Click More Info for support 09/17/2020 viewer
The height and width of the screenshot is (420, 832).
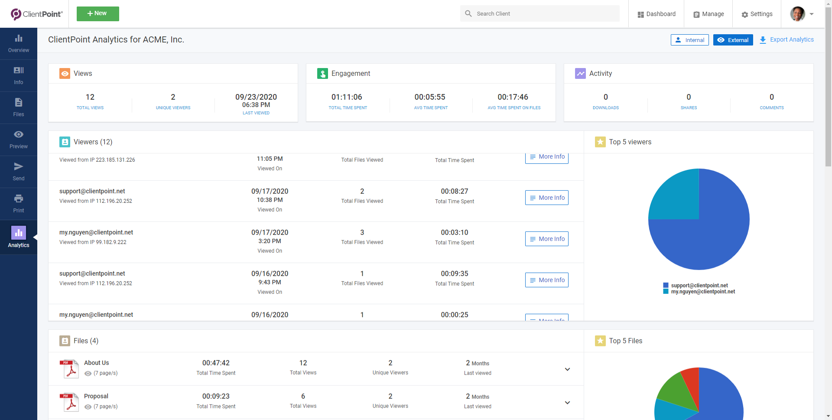click(547, 198)
